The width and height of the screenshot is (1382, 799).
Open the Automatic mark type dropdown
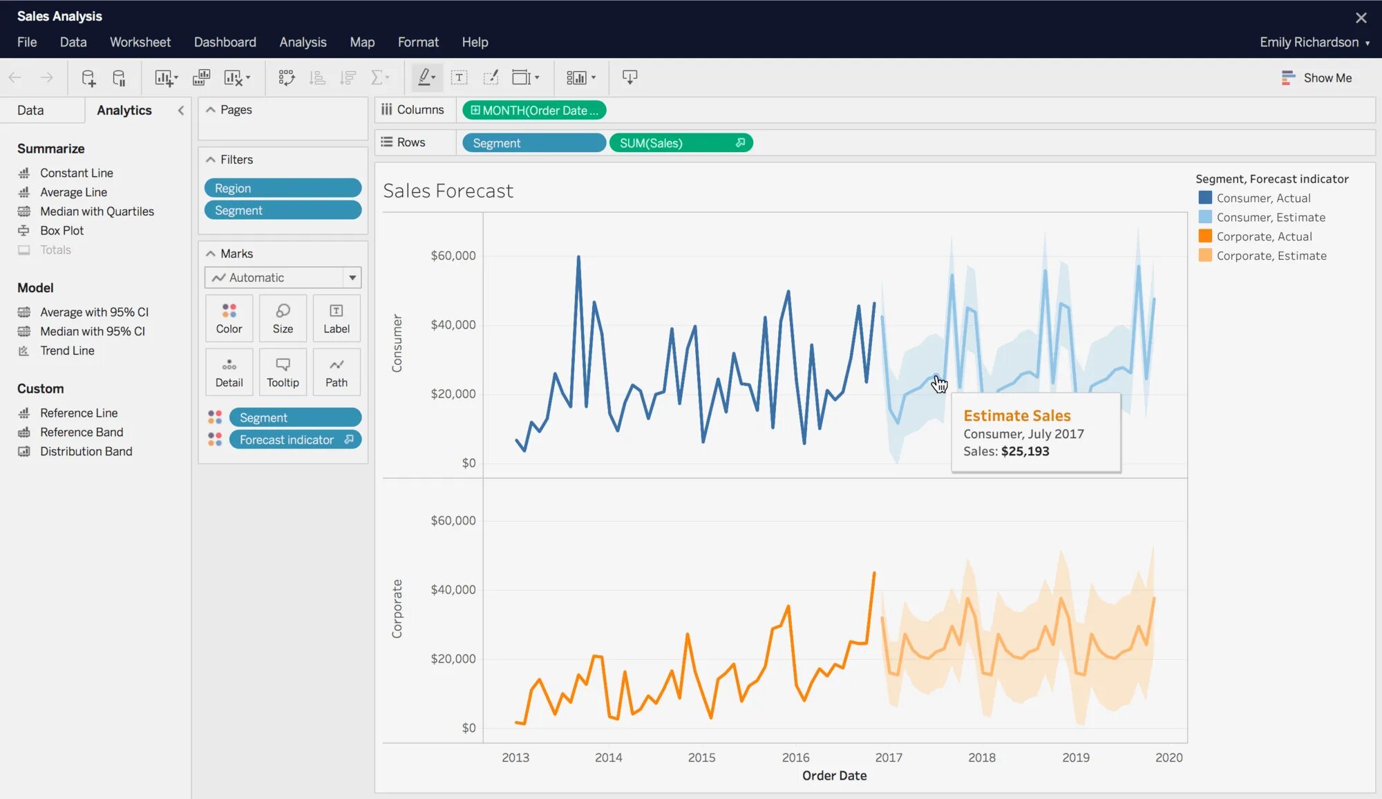point(352,278)
